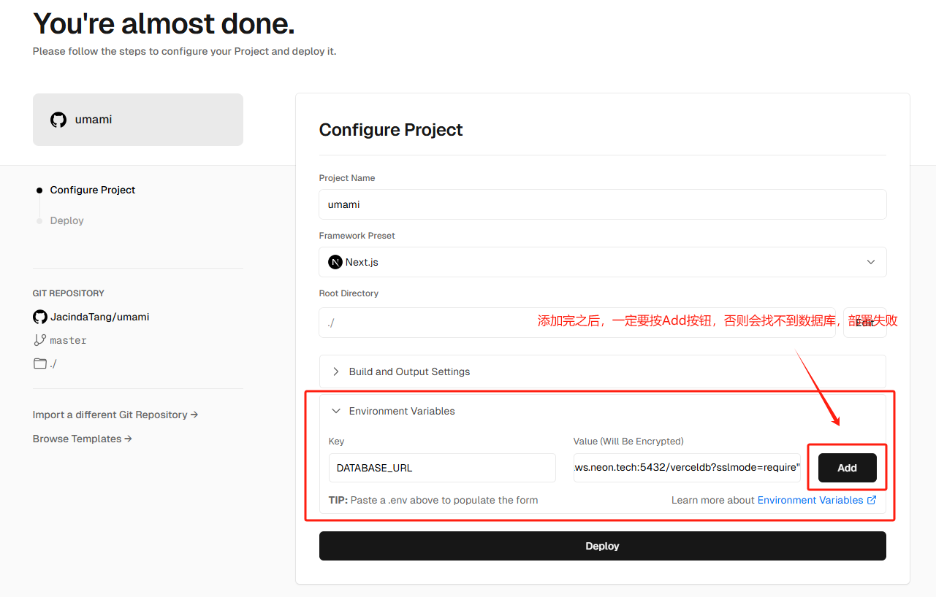
Task: Click the GIT REPOSITORY label
Action: click(69, 293)
